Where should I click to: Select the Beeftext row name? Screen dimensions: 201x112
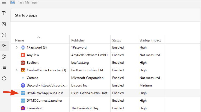(x=32, y=63)
